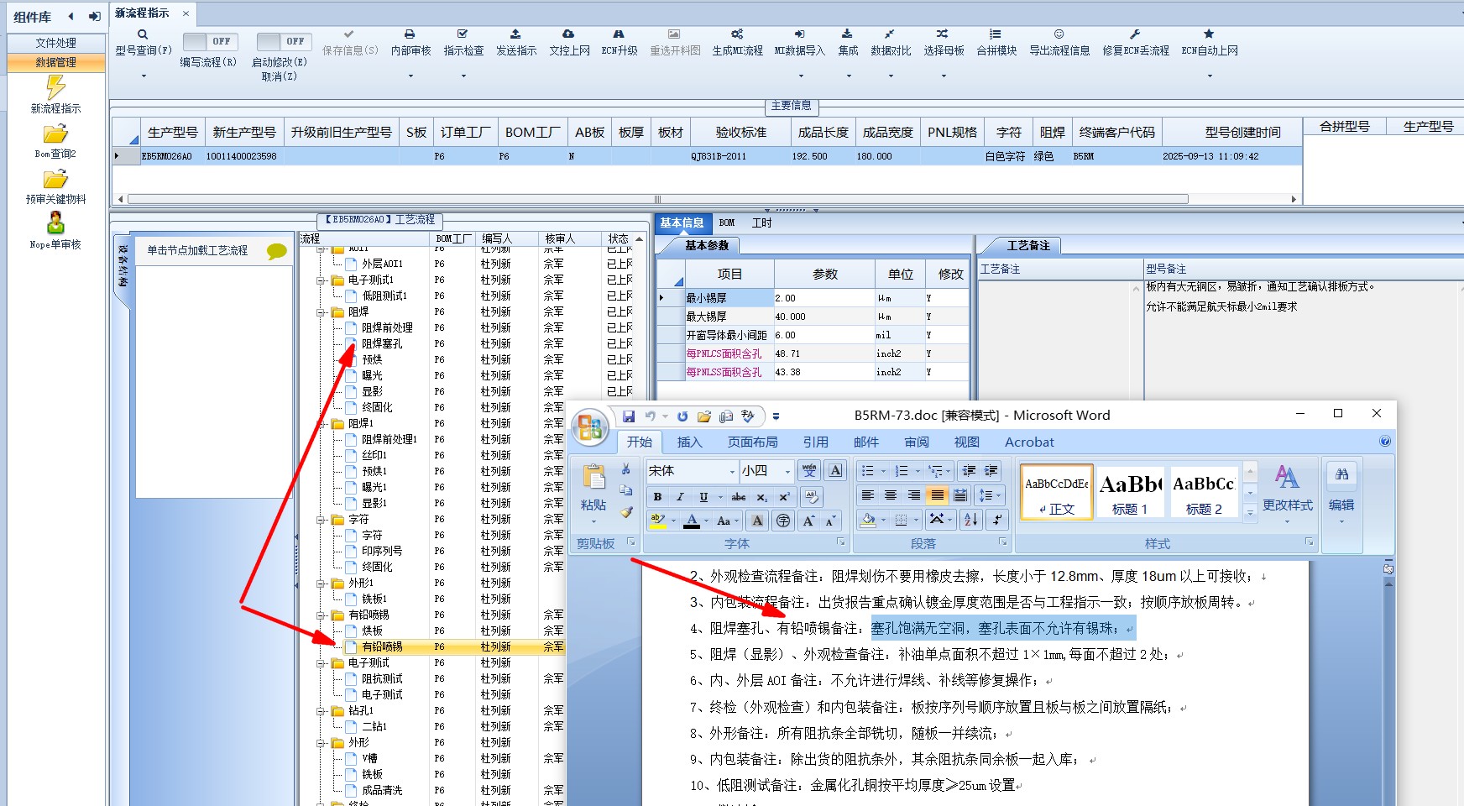Open the 预审关键物料 folder icon
Screen dimensions: 1464x806
[55, 180]
